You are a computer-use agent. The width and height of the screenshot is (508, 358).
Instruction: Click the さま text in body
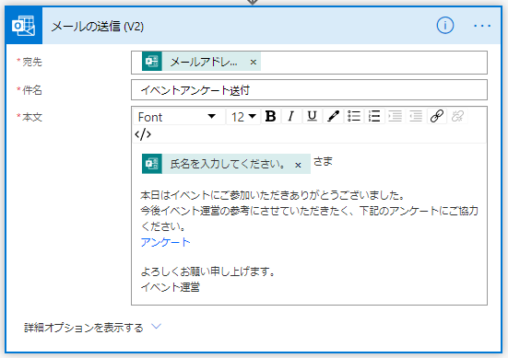tap(323, 161)
